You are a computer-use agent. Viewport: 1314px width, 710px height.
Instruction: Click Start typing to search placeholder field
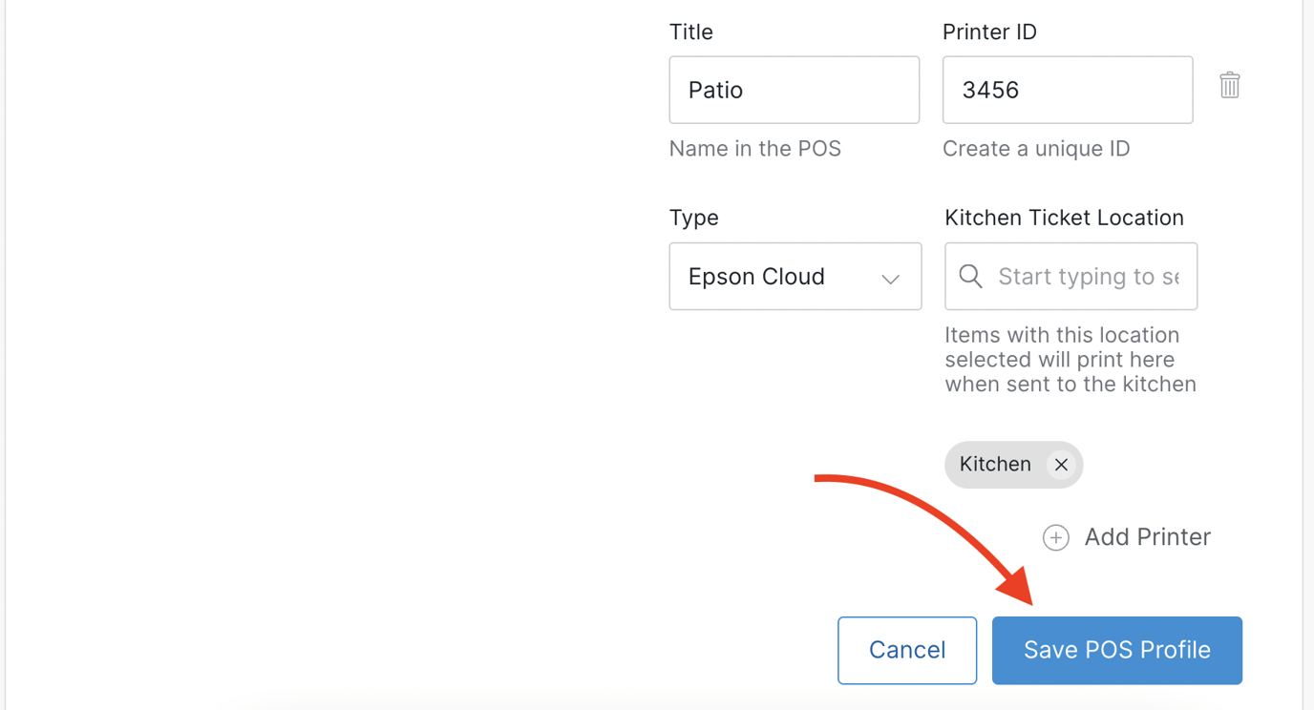[x=1087, y=276]
